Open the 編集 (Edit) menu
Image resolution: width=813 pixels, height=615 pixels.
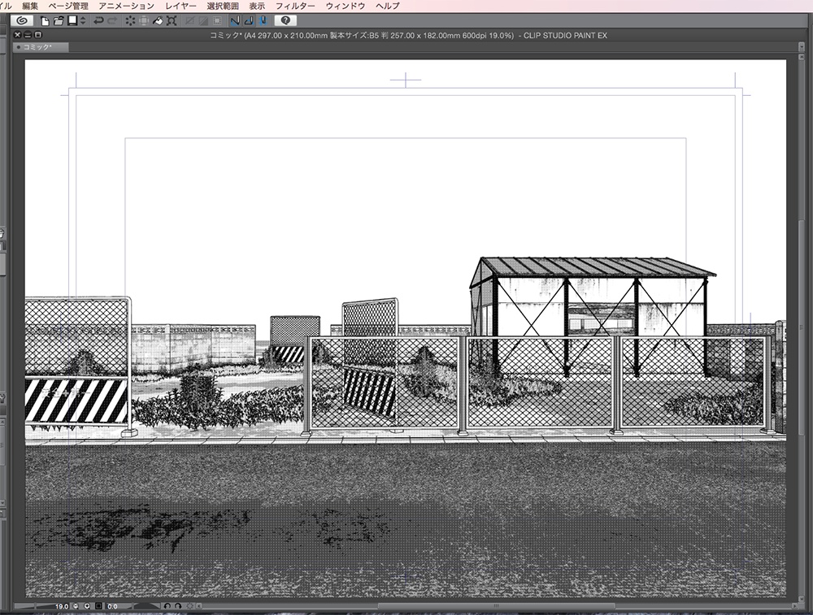(x=30, y=6)
